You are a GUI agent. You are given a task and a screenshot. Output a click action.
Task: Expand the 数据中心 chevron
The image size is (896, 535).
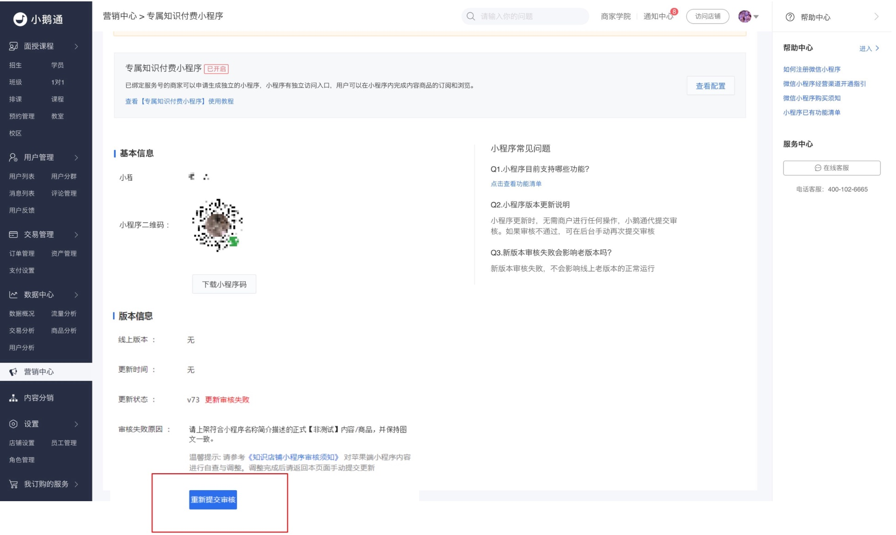tap(76, 294)
